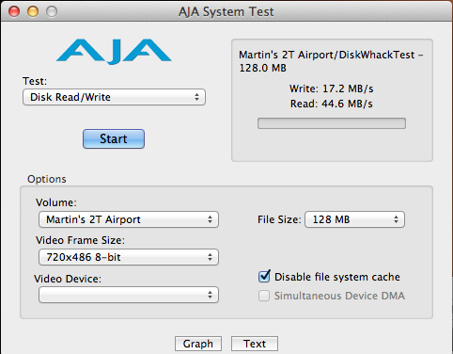Click the test progress bar
The width and height of the screenshot is (453, 354).
pyautogui.click(x=332, y=123)
